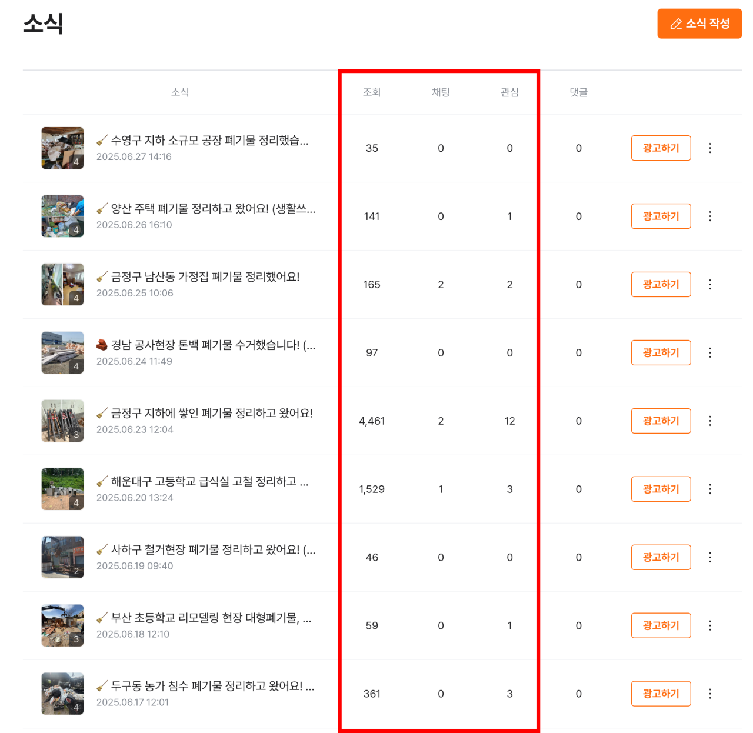The image size is (753, 733).
Task: Open more options for 사하구 철거현장 post
Action: (710, 558)
